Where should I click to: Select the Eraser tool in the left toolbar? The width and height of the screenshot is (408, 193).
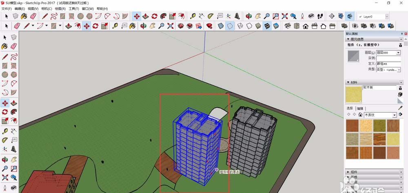[x=14, y=46]
